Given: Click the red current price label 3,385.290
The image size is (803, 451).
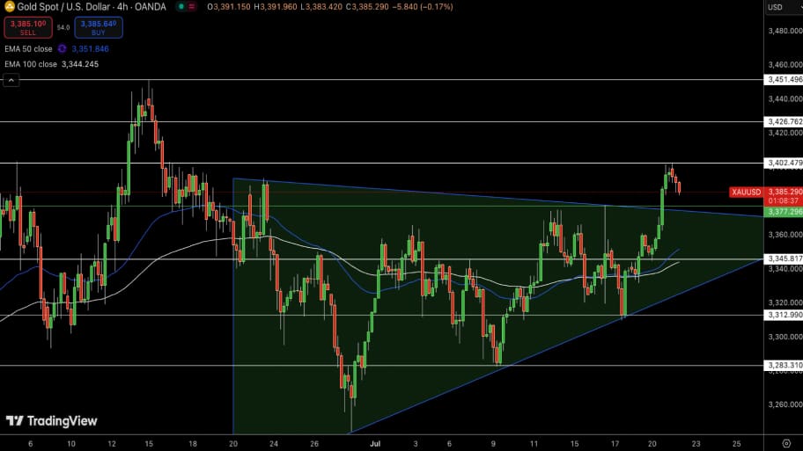Looking at the screenshot, I should pos(784,192).
